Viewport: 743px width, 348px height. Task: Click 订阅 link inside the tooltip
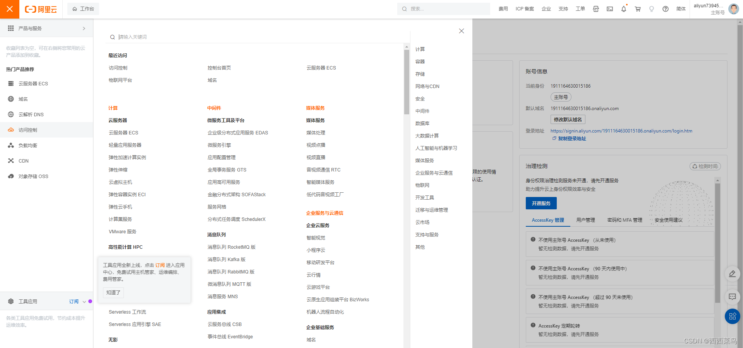point(160,265)
